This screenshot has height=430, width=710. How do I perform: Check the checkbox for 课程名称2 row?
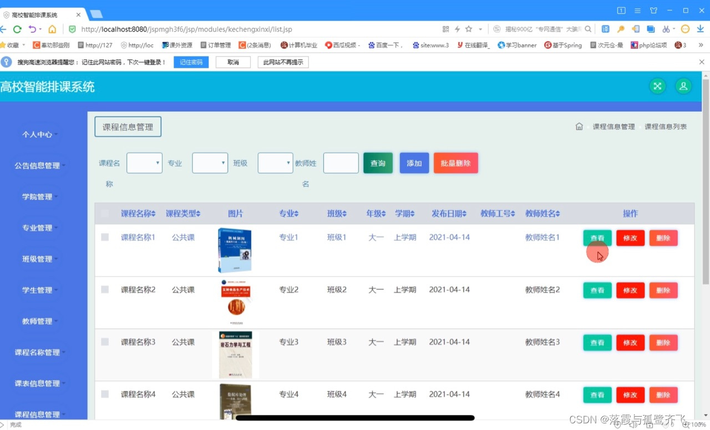[105, 289]
